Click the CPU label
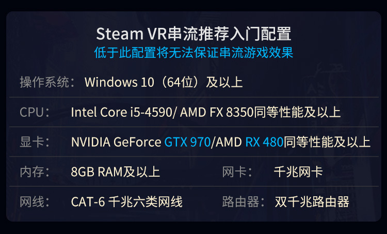387x234 pixels. 32,112
